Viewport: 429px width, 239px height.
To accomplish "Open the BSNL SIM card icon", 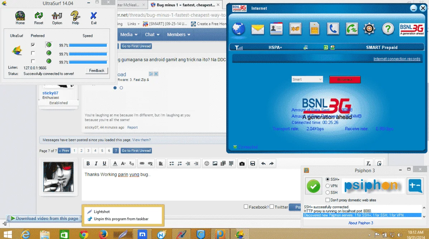I will pos(314,29).
